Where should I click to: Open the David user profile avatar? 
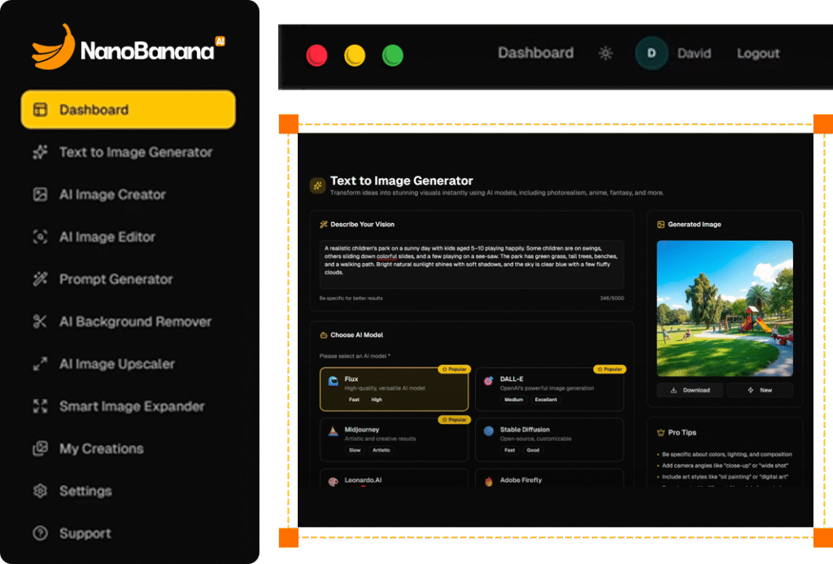[x=652, y=54]
